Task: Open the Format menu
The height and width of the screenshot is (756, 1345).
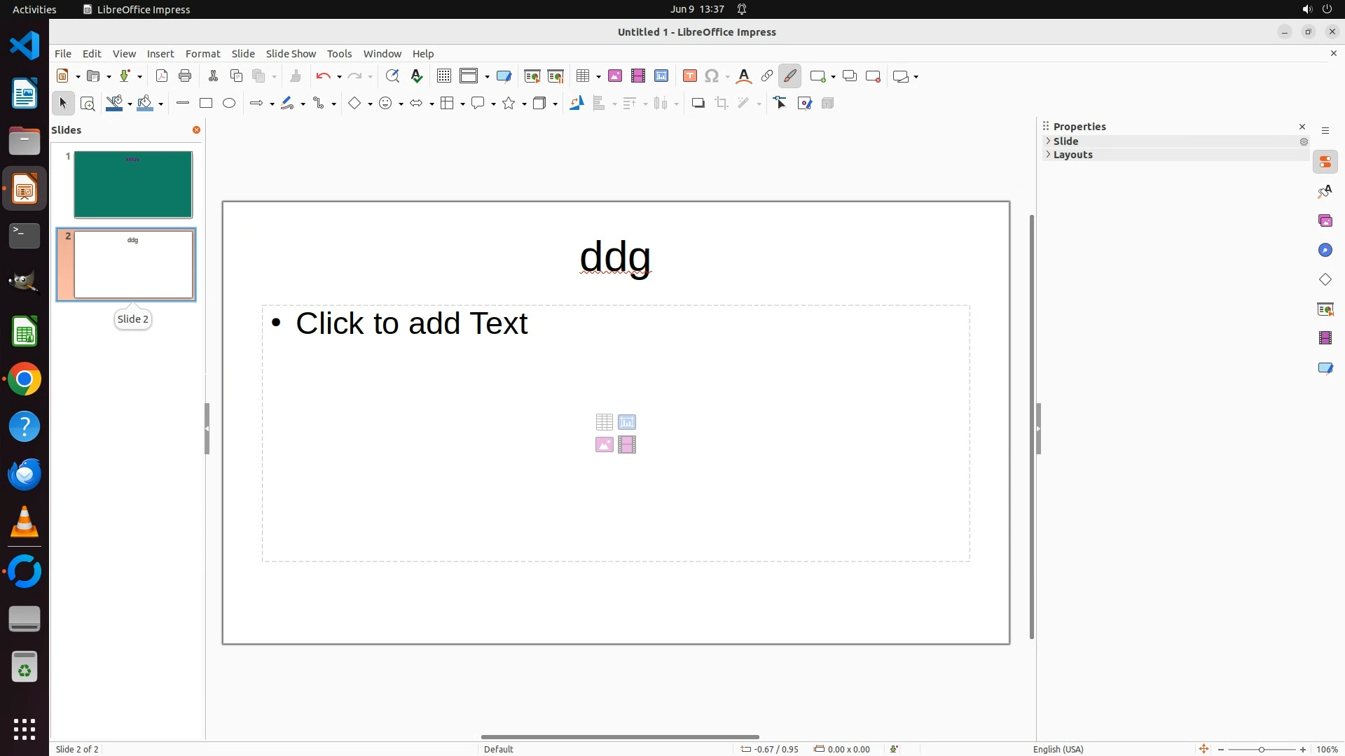Action: pos(202,54)
